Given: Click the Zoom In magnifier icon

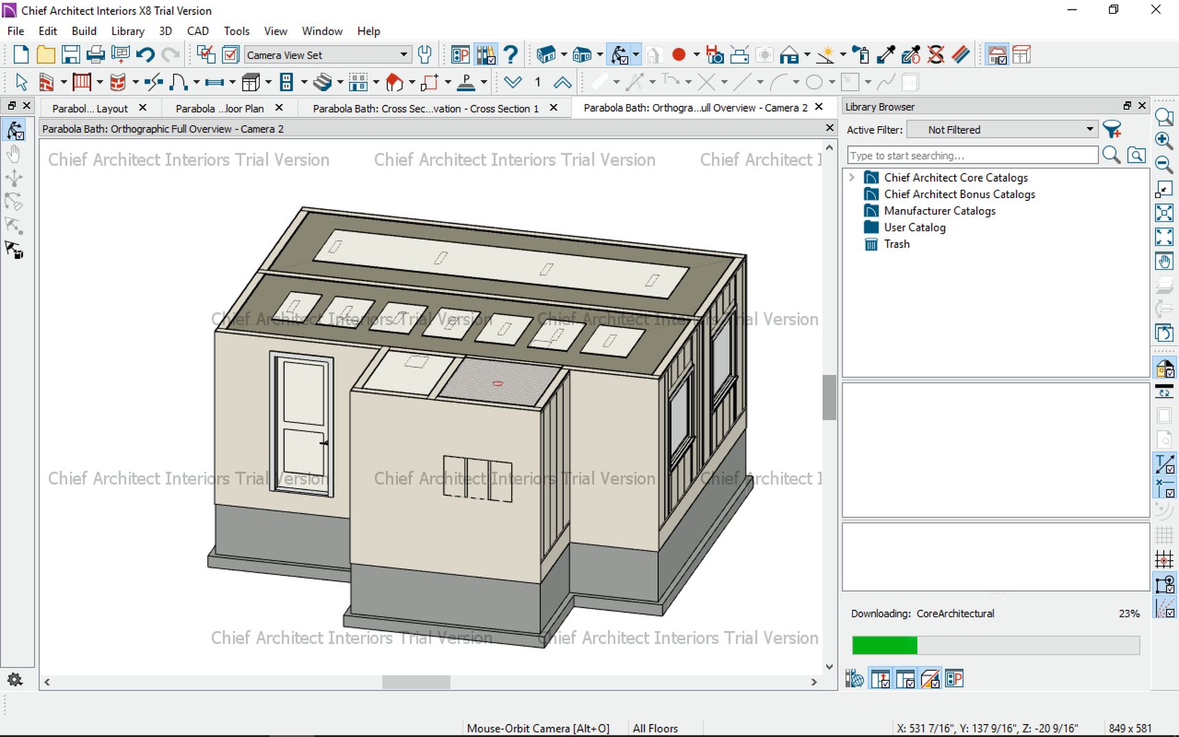Looking at the screenshot, I should click(1164, 141).
